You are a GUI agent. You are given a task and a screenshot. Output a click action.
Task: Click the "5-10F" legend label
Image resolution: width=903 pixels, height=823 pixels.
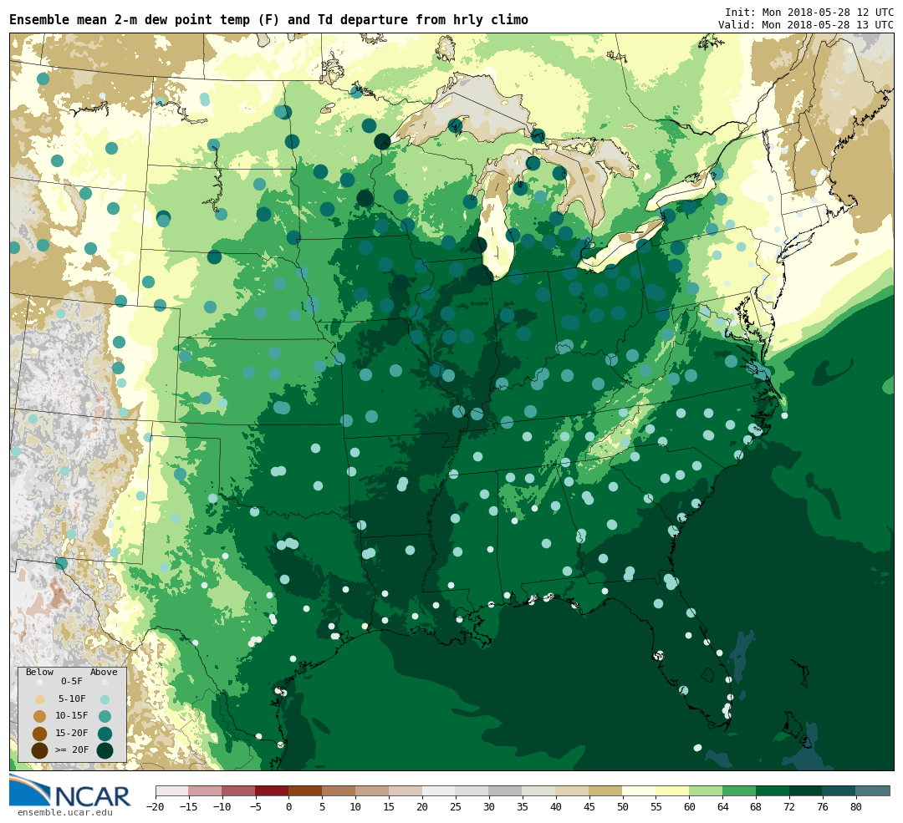[72, 699]
